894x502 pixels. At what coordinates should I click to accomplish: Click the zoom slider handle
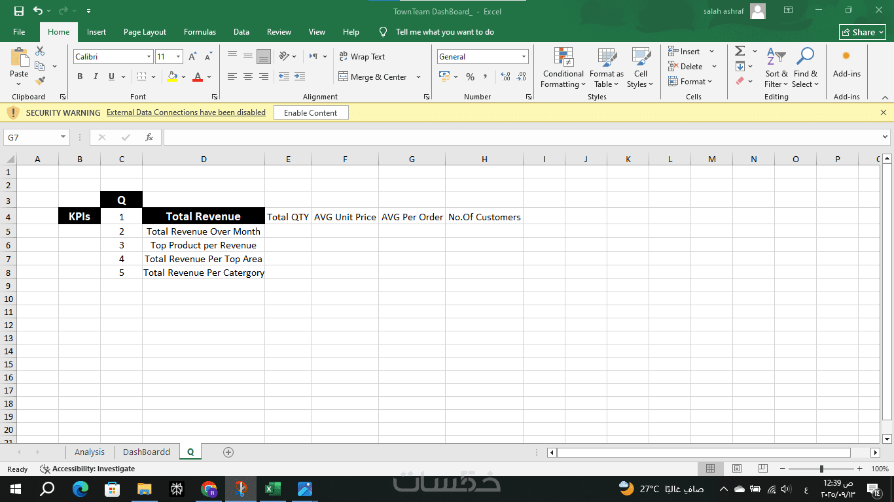pyautogui.click(x=821, y=469)
